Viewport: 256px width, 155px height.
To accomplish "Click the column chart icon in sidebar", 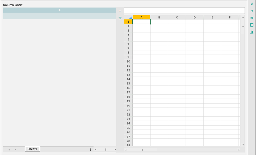I will 252,32.
